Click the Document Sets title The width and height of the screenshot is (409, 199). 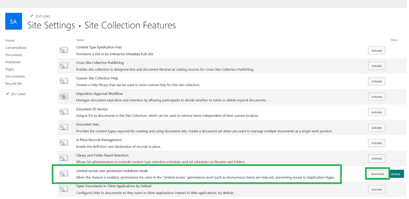click(x=87, y=124)
